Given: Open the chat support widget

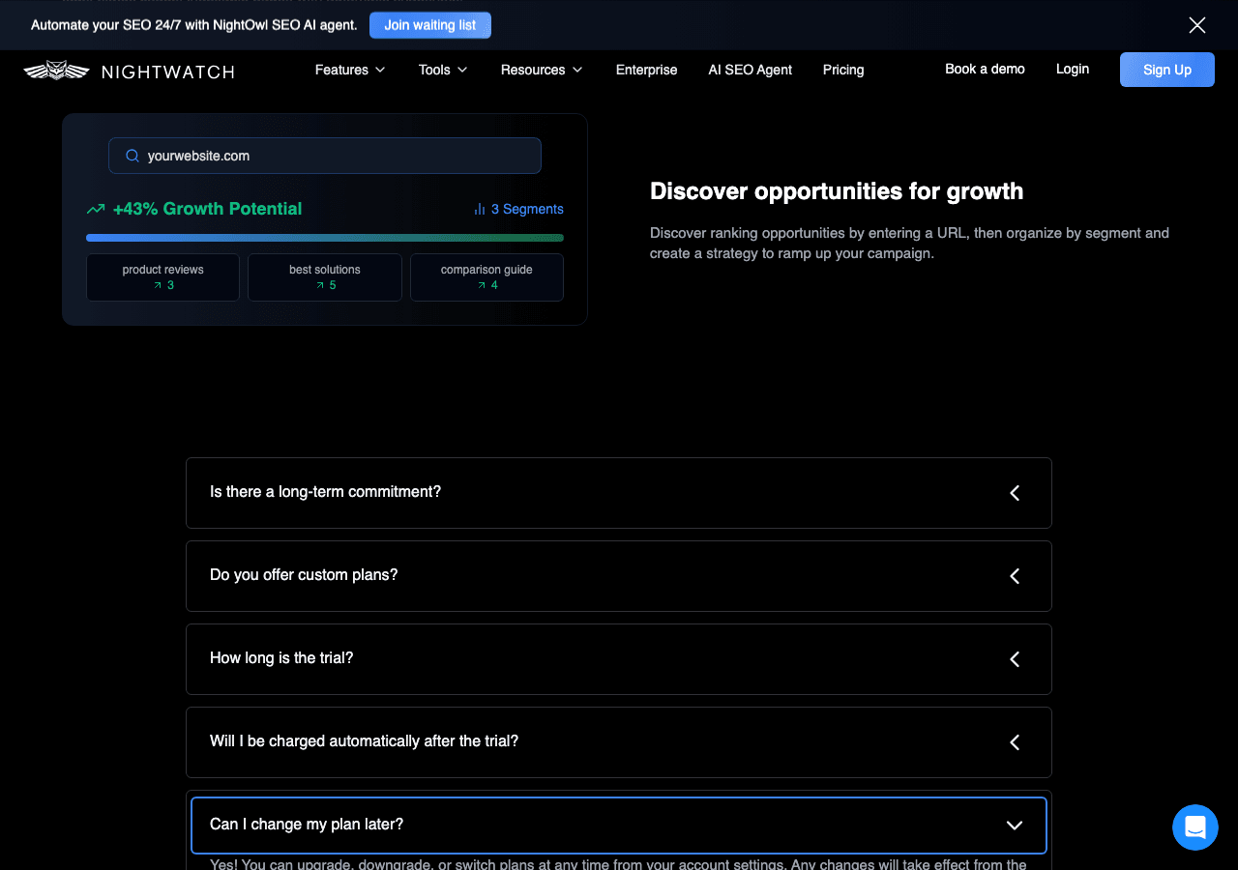Looking at the screenshot, I should click(1195, 827).
